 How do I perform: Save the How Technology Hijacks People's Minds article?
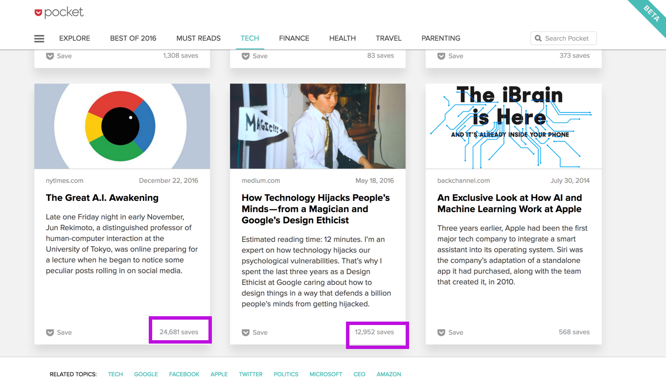[x=254, y=332]
